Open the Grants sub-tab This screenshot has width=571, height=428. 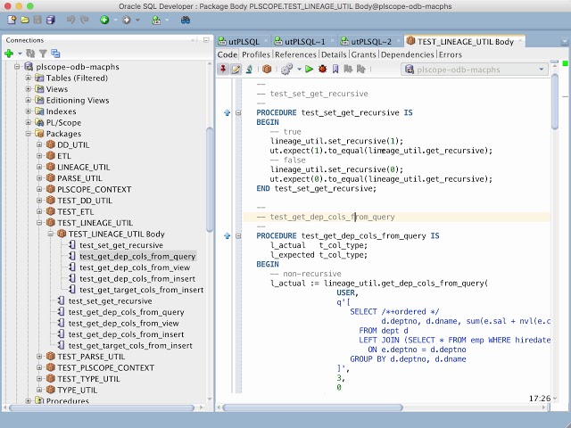tap(363, 54)
